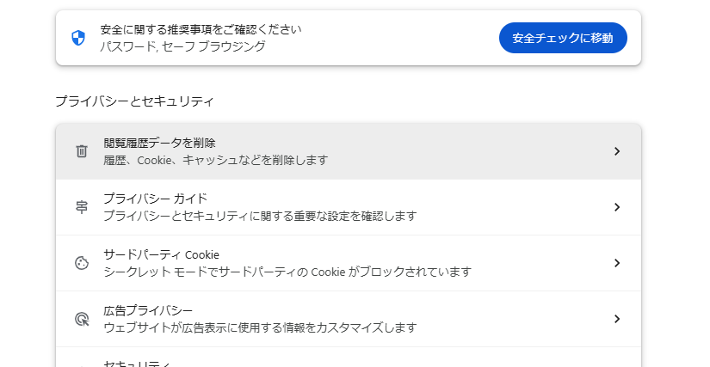Click the blue shield safety icon
Image resolution: width=710 pixels, height=367 pixels.
point(78,38)
